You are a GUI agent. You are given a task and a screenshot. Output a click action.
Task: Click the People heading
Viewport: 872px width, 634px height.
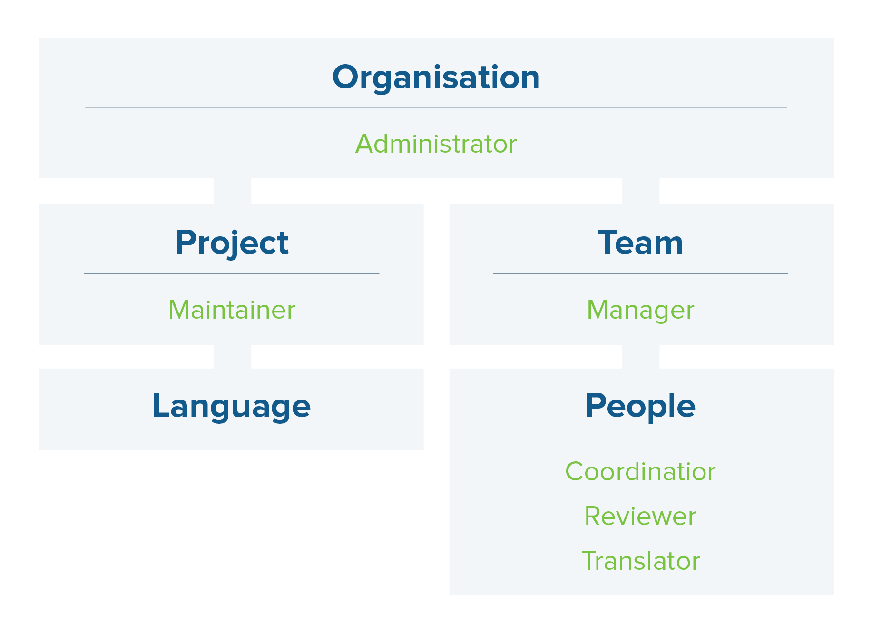coord(640,406)
